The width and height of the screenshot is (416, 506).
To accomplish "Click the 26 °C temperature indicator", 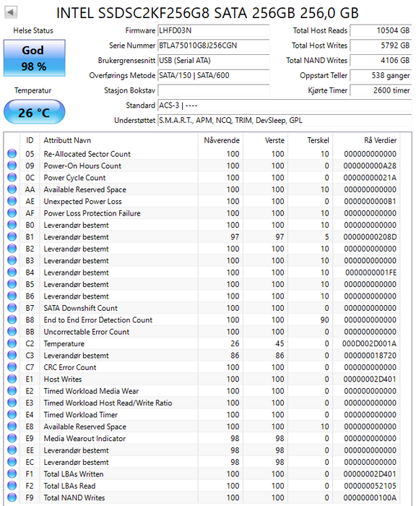I will [34, 112].
